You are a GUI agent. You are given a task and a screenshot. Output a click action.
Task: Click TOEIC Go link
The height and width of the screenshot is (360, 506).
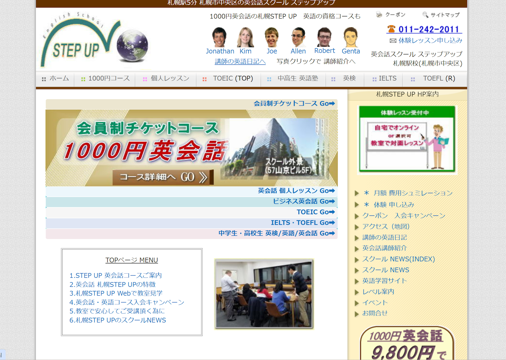pyautogui.click(x=316, y=212)
